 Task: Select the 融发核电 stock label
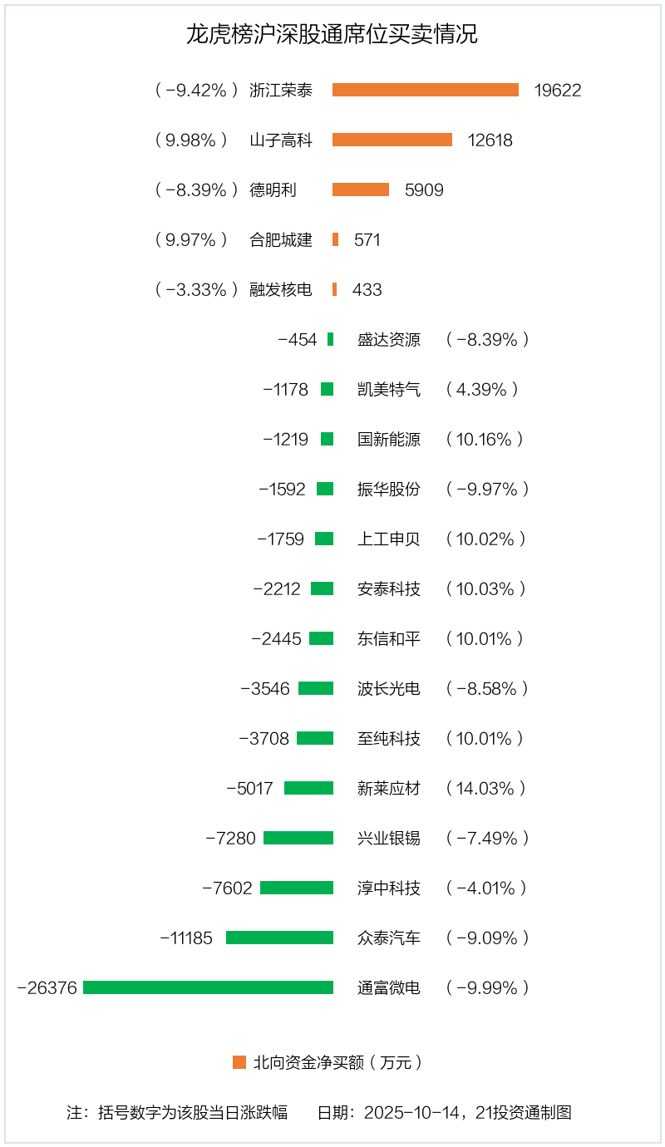tap(281, 289)
